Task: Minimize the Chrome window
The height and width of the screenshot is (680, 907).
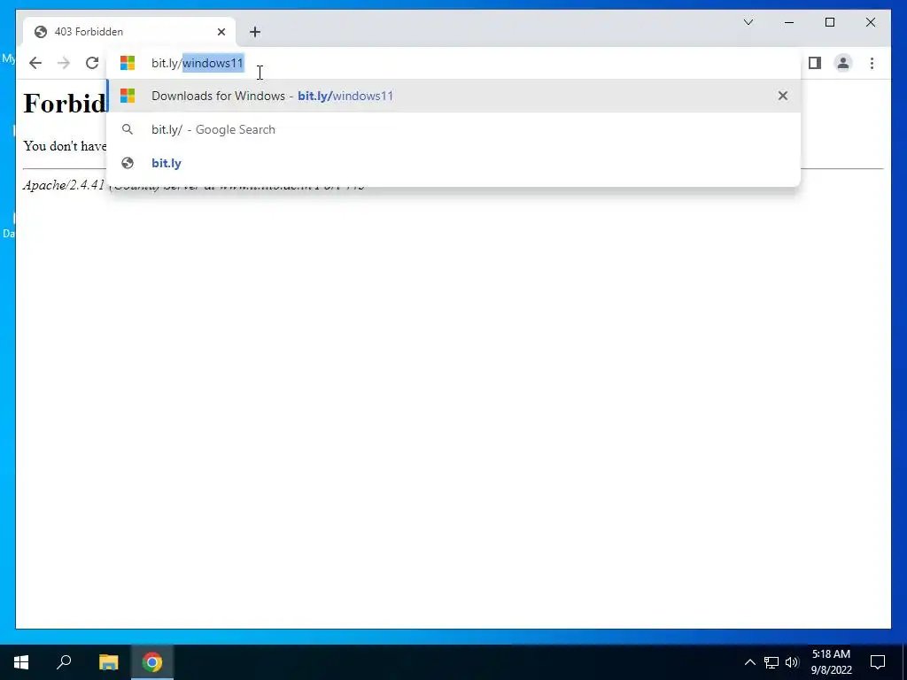Action: tap(789, 22)
